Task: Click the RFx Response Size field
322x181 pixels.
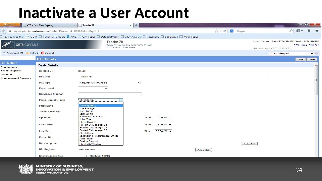Action: (x=83, y=156)
